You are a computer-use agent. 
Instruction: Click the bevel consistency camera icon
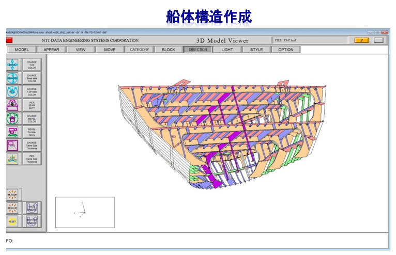tap(12, 132)
